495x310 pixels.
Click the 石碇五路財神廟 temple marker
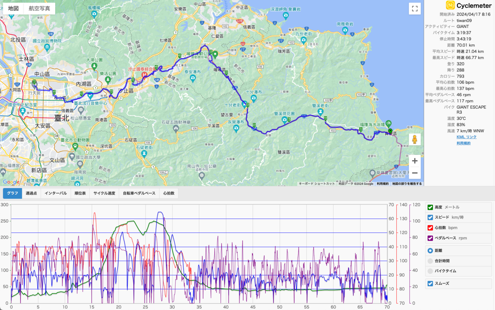coord(176,129)
